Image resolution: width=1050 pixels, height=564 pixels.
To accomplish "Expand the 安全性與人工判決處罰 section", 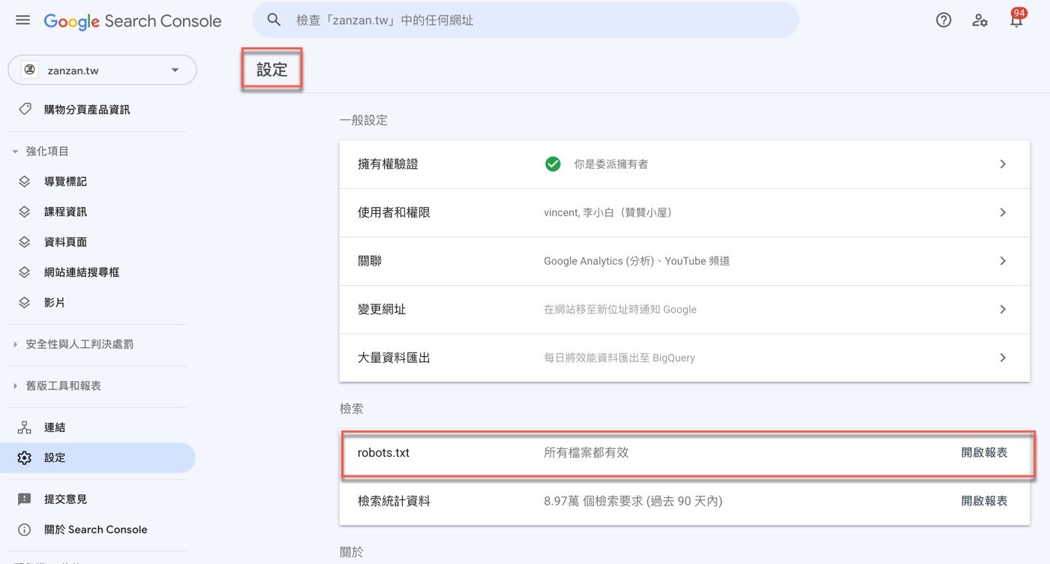I will (15, 344).
